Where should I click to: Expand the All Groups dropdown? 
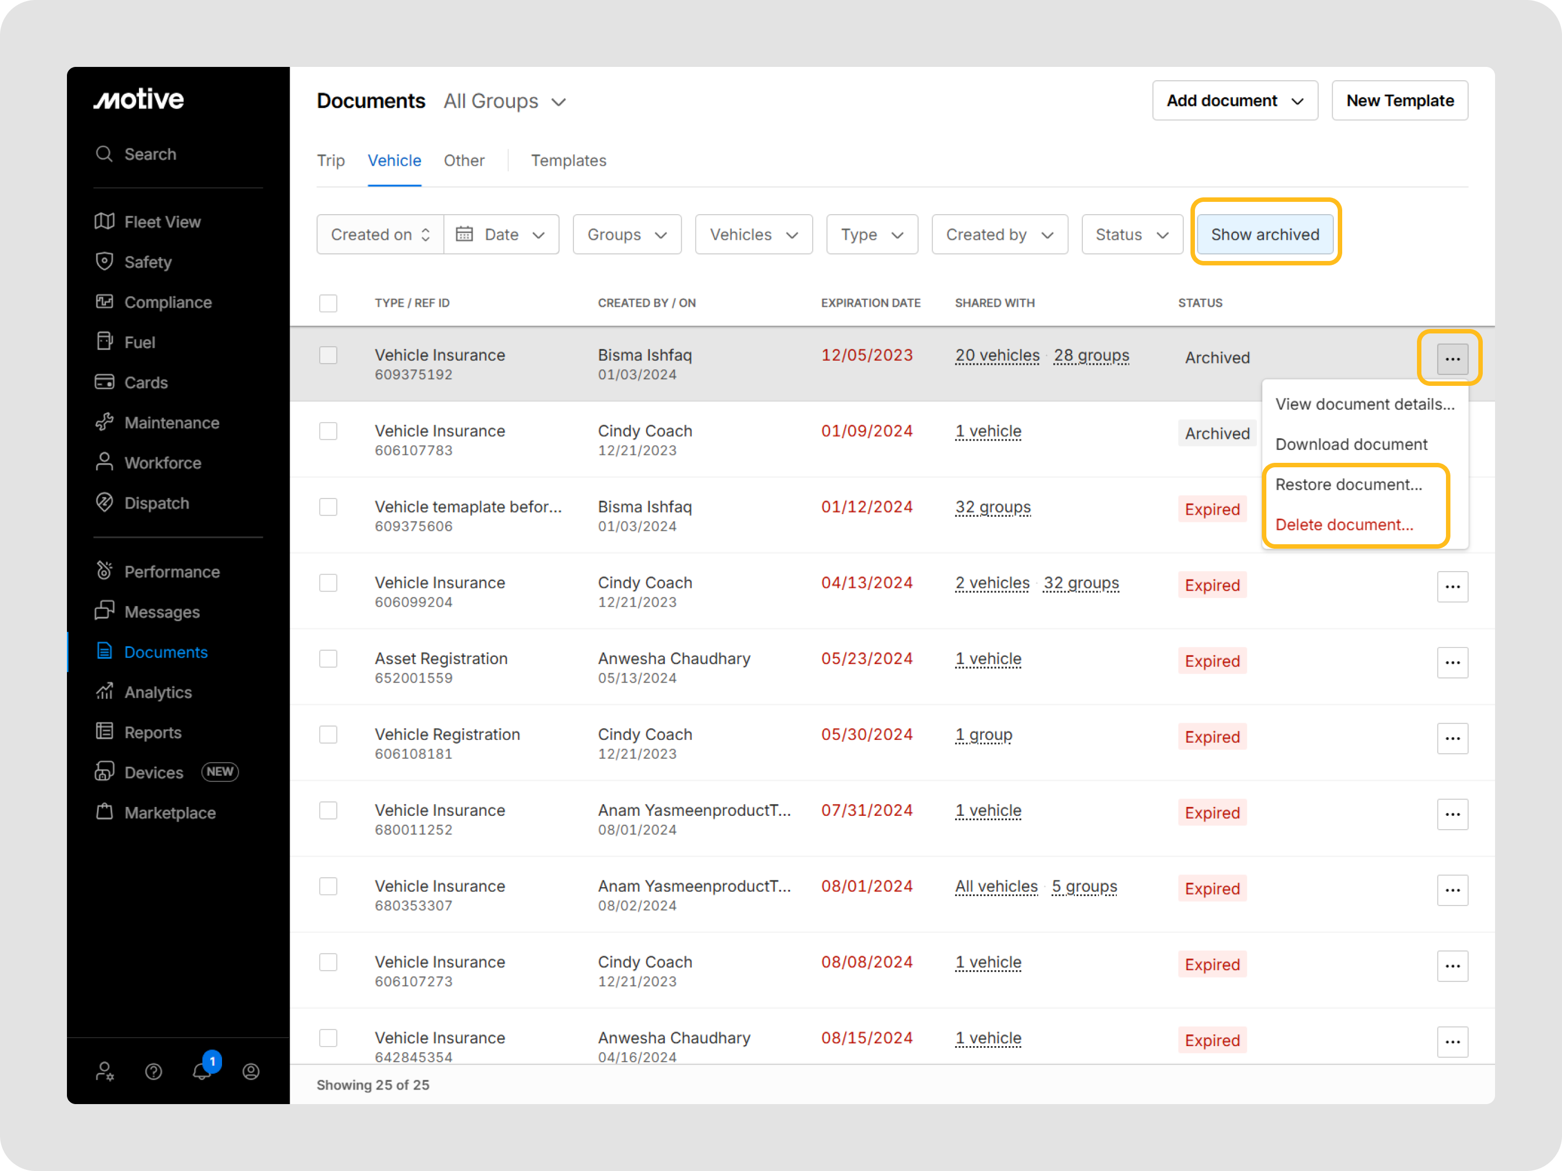coord(505,101)
